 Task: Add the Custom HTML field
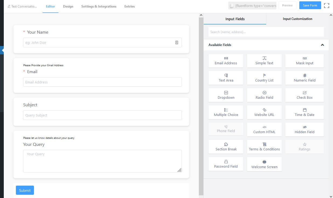click(x=264, y=130)
